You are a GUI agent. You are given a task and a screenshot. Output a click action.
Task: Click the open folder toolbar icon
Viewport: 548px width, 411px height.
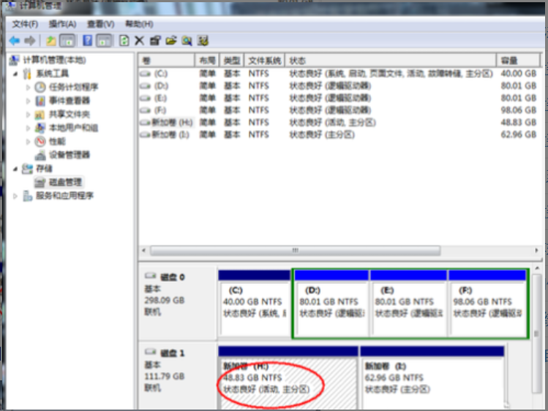(x=171, y=40)
